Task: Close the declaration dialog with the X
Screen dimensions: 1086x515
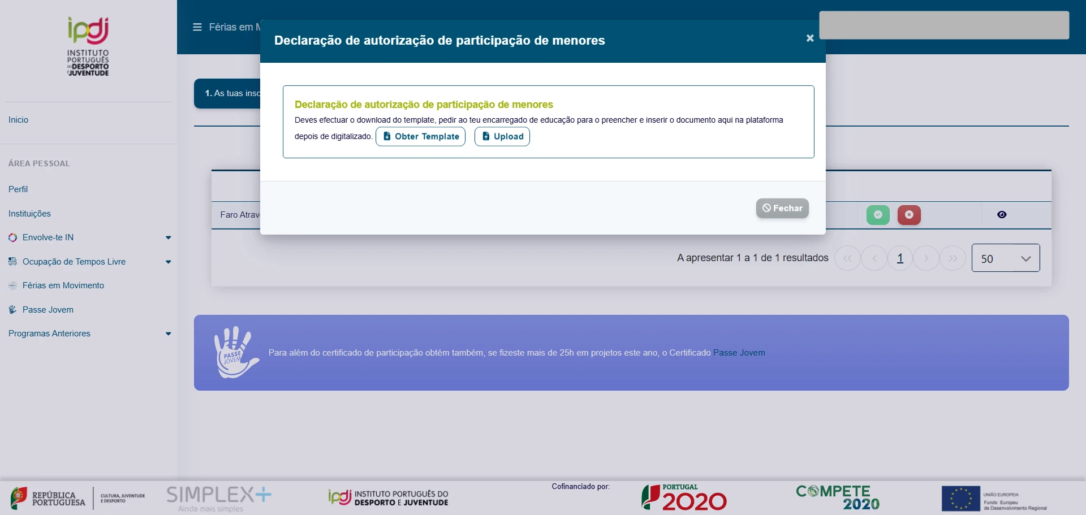Action: 810,38
